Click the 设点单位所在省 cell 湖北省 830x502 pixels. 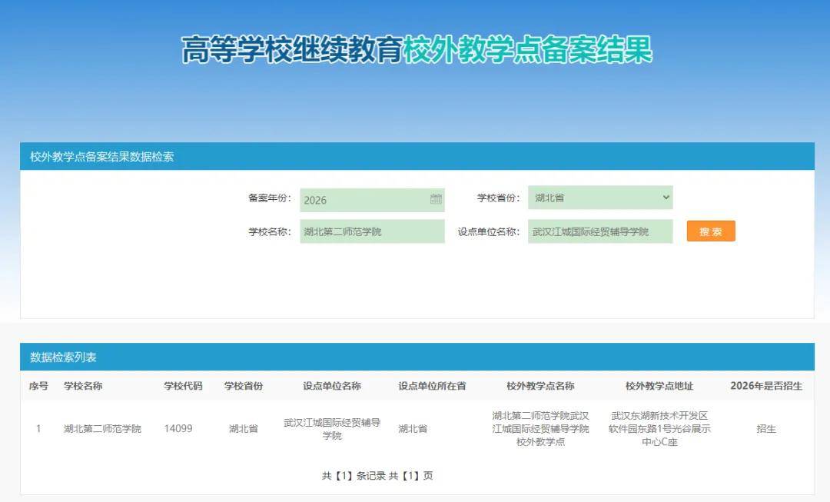click(413, 428)
